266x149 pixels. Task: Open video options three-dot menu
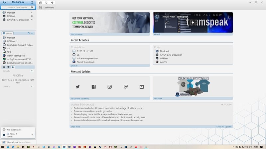pyautogui.click(x=229, y=17)
